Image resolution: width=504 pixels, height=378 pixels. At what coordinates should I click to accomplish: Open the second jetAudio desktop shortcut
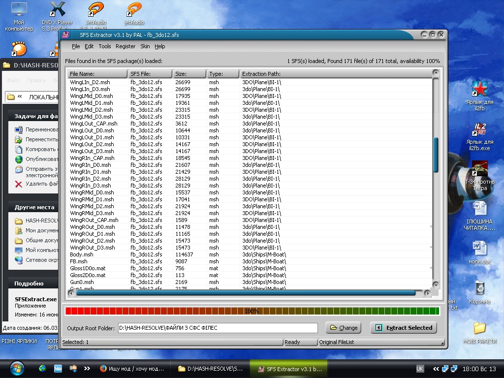tap(134, 13)
